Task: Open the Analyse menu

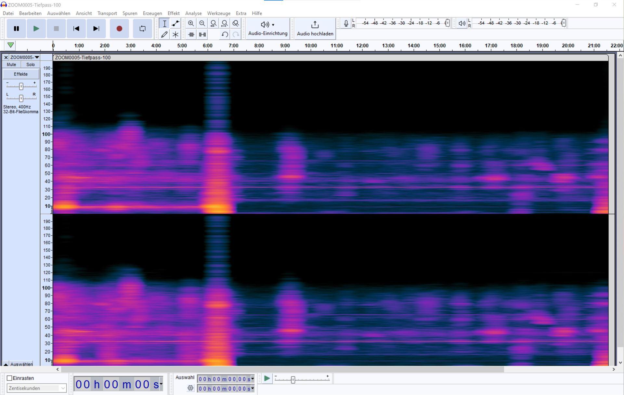Action: (x=193, y=13)
